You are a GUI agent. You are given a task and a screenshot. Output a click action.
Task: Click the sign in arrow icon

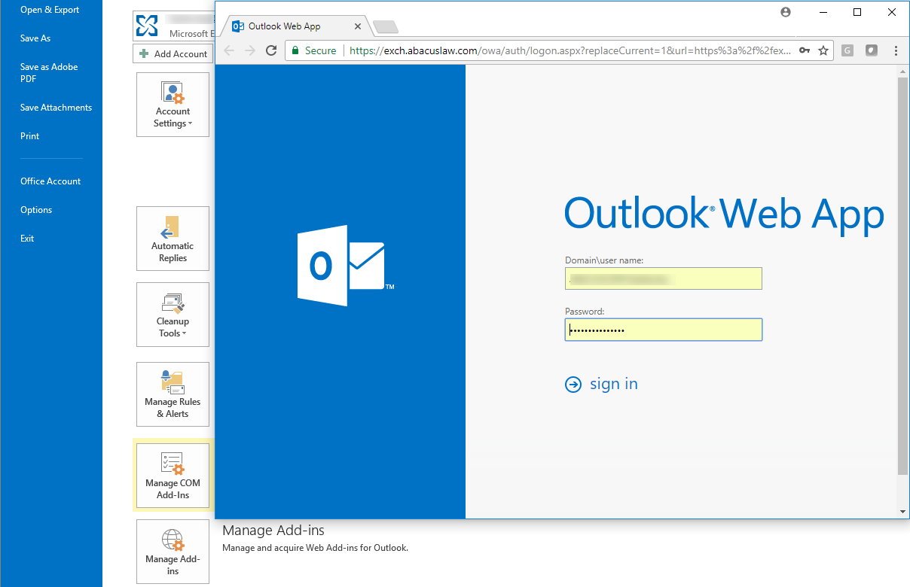(573, 385)
